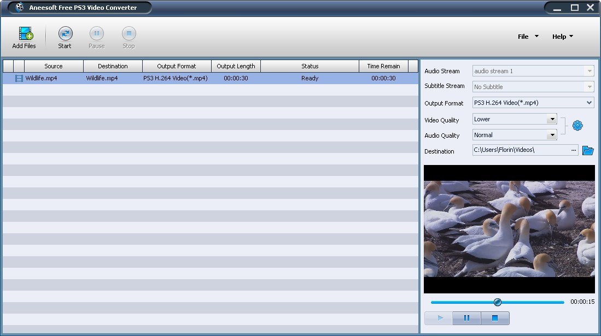Click the Wildlife.mp4 video file icon
Image resolution: width=601 pixels, height=336 pixels.
[18, 78]
